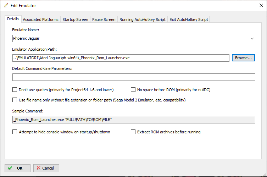Viewport: 267px width, 177px height.
Task: Click the "Emulator Name:" label
Action: point(26,30)
